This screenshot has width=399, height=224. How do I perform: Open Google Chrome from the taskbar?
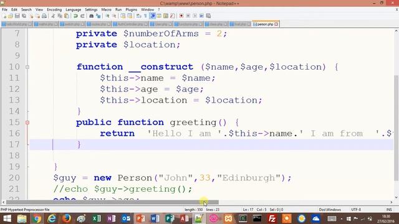pyautogui.click(x=37, y=218)
